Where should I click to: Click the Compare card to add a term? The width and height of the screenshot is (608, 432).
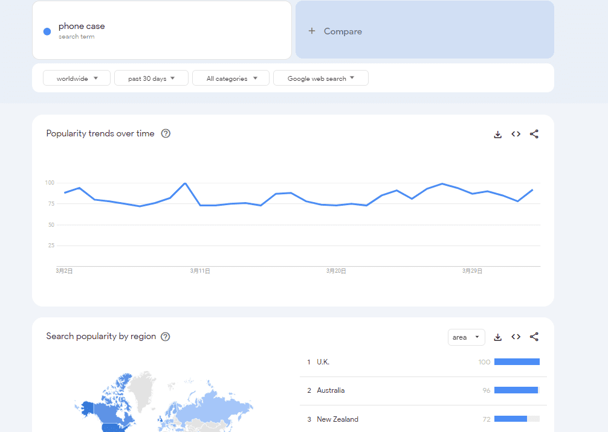[425, 30]
